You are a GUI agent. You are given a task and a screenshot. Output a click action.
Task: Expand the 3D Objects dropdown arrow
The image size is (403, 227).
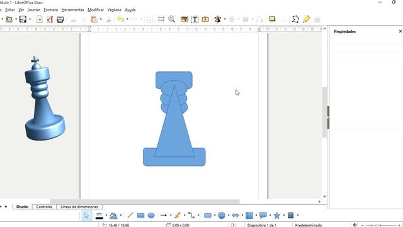(298, 216)
